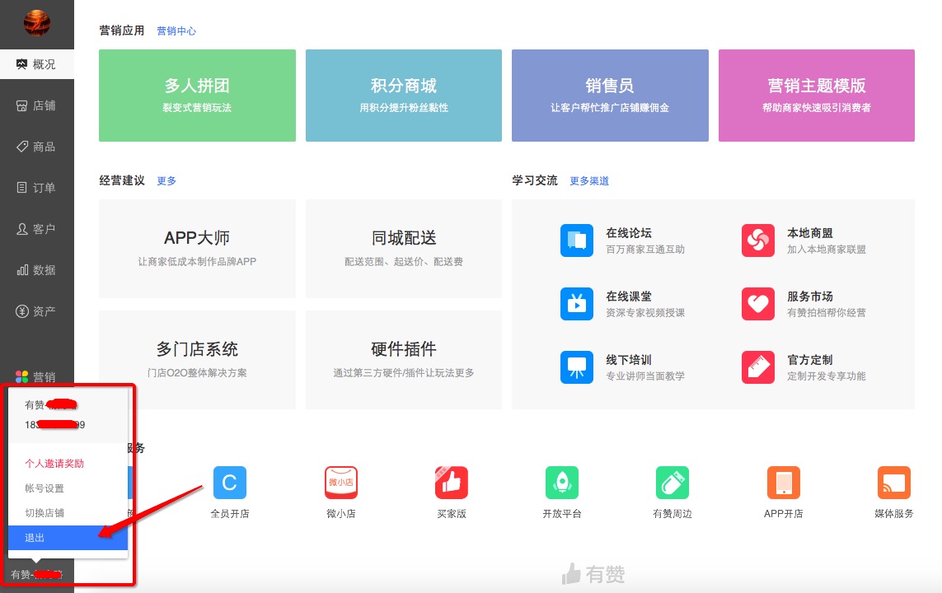Image resolution: width=942 pixels, height=593 pixels.
Task: Open the 更多渠道 link
Action: (588, 180)
